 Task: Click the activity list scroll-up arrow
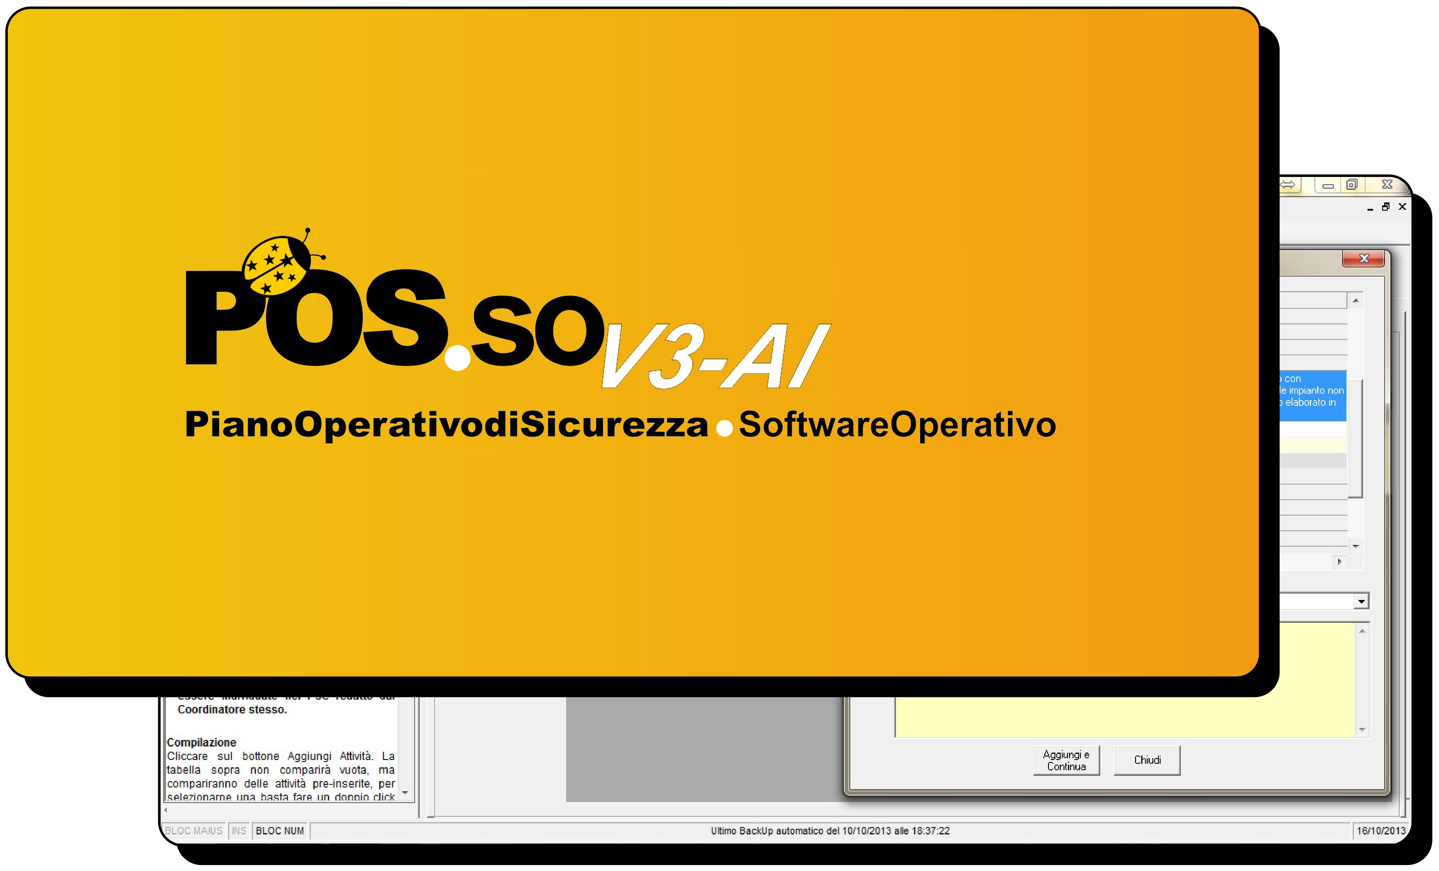click(x=1355, y=301)
